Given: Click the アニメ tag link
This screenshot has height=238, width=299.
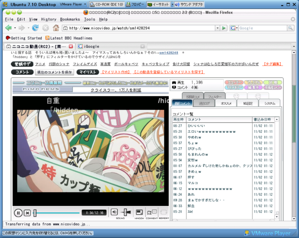Looking at the screenshot, I should tap(40, 64).
